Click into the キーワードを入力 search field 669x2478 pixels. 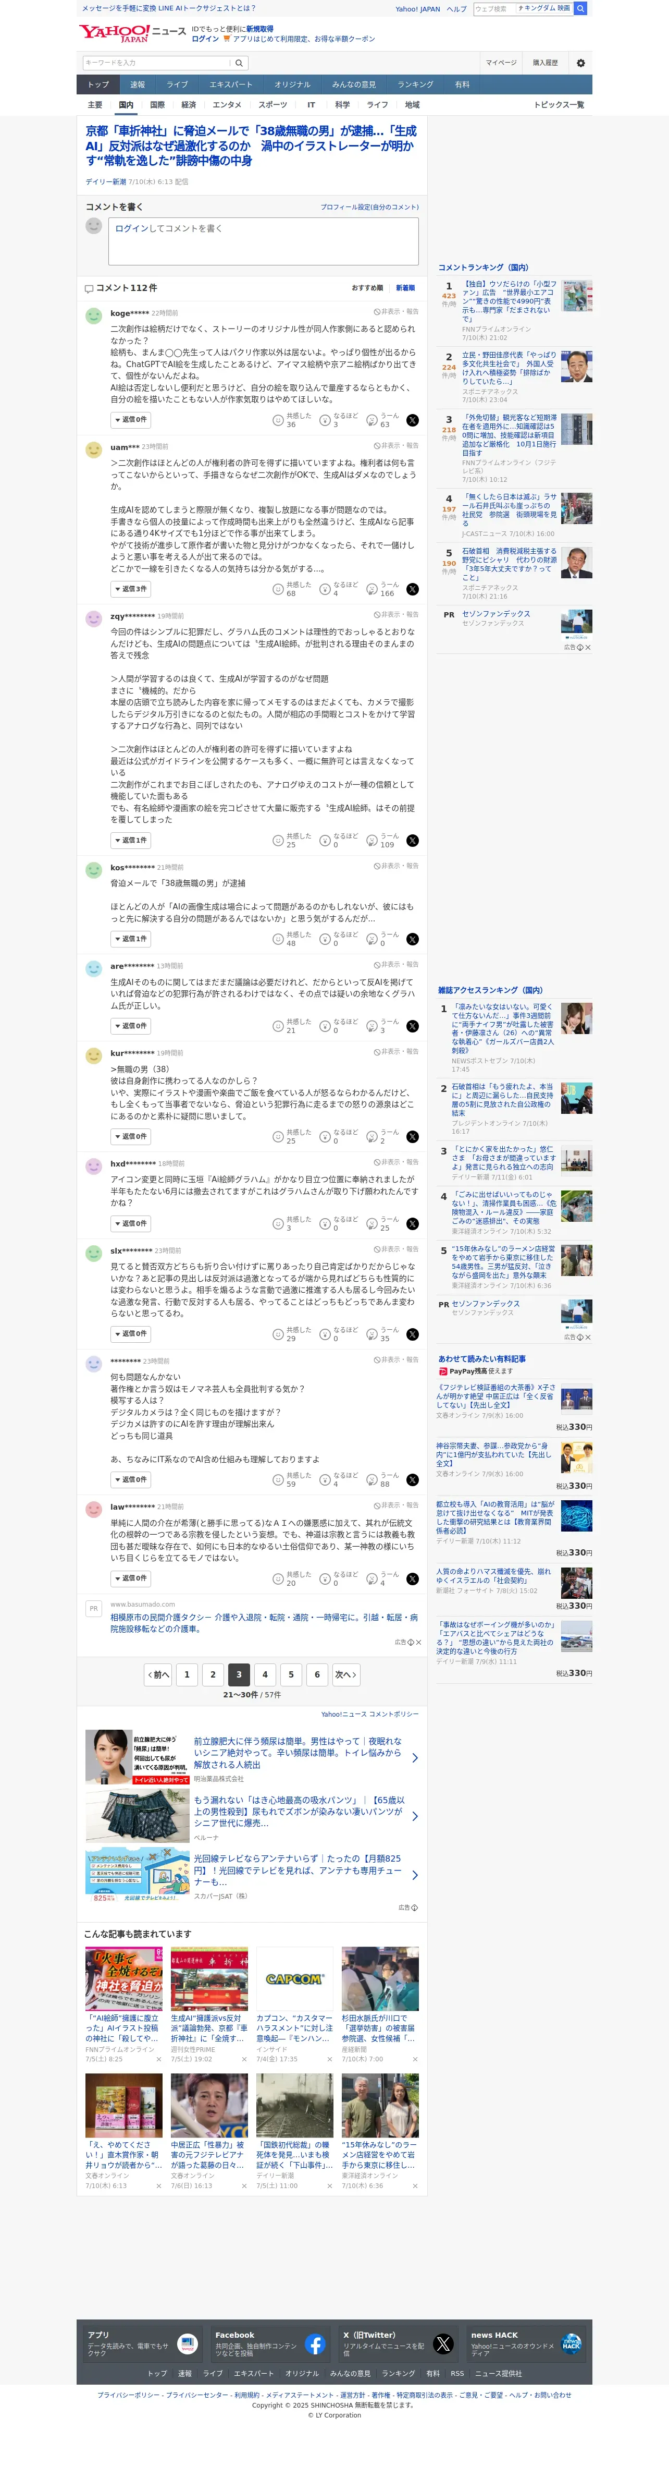coord(156,63)
